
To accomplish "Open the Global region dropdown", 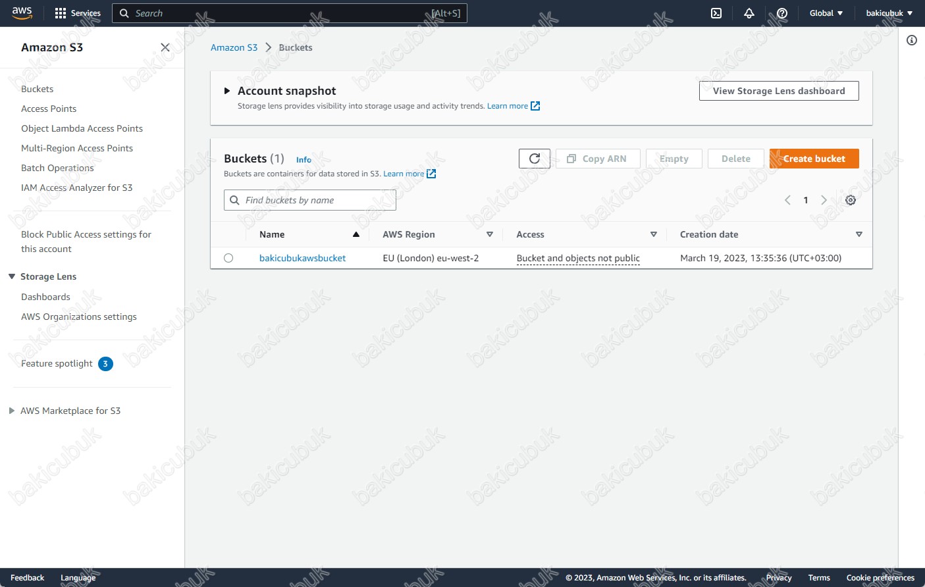I will (826, 13).
